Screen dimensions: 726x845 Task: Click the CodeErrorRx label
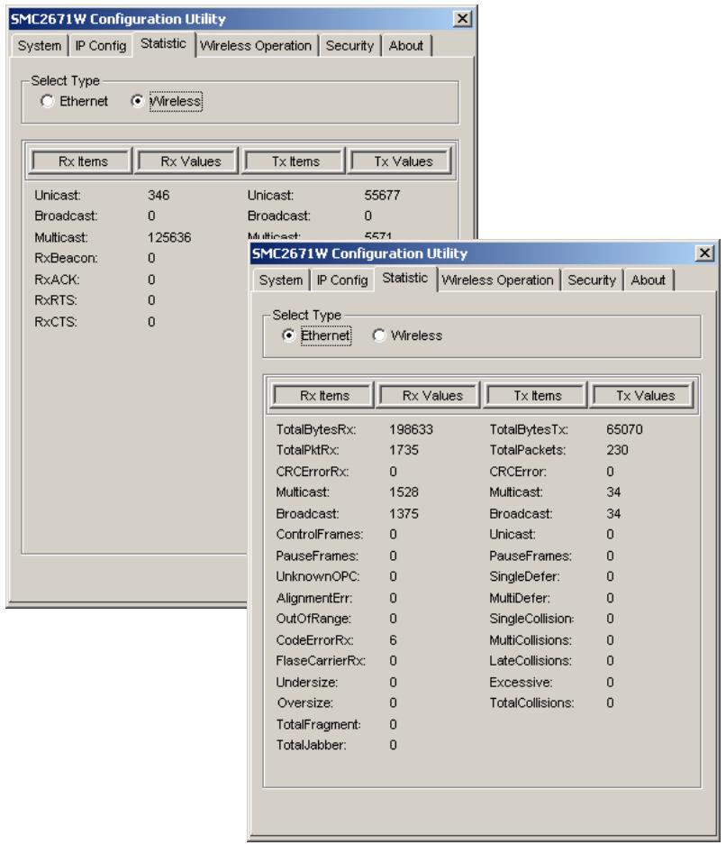point(315,640)
